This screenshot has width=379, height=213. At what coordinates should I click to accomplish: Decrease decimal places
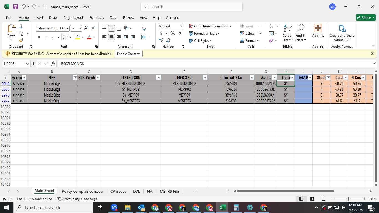[168, 40]
